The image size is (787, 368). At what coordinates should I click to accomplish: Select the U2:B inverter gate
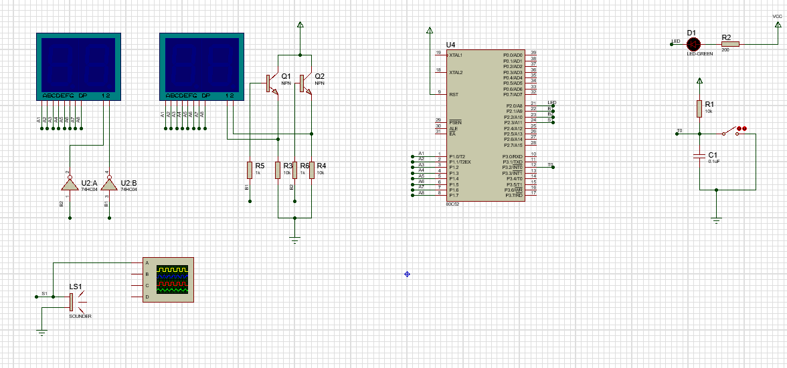[109, 184]
